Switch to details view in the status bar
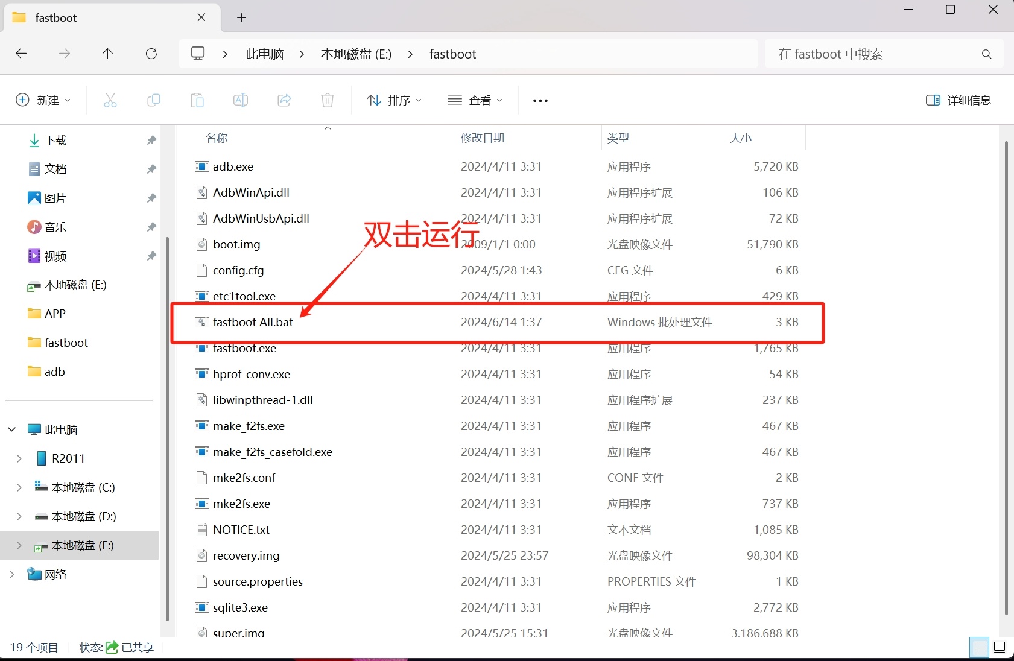The width and height of the screenshot is (1014, 661). coord(980,647)
